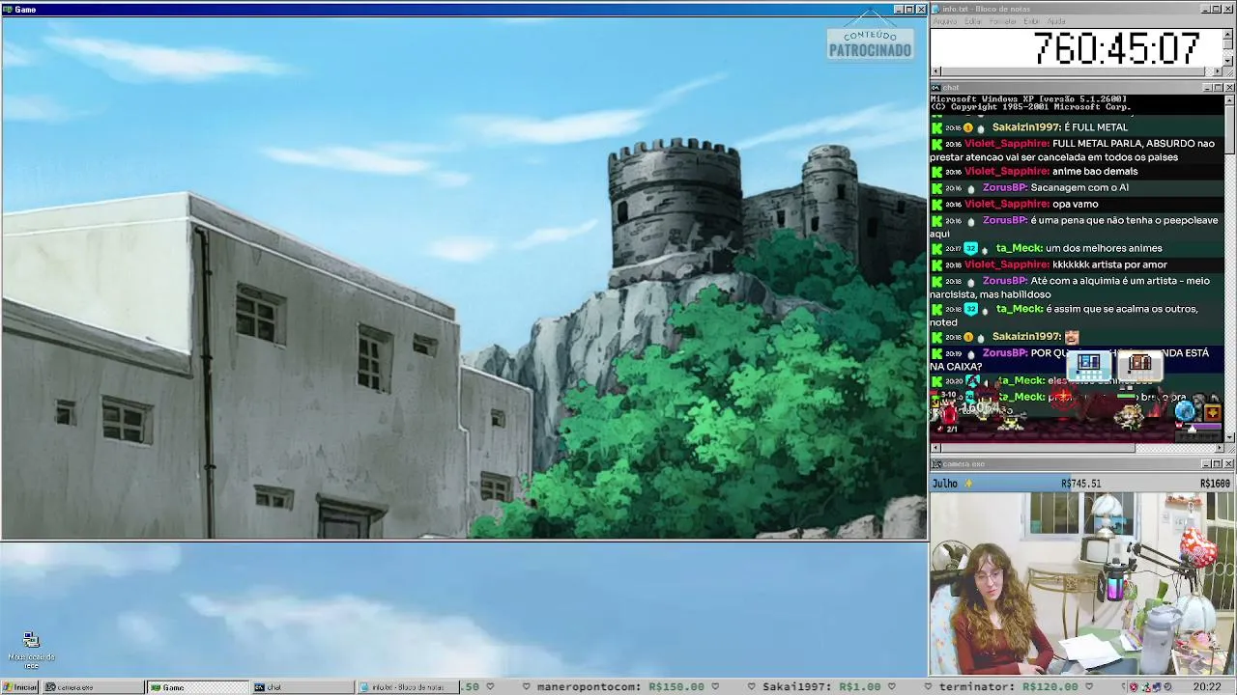Click the brown room thumbnail in chat overlay
The height and width of the screenshot is (695, 1237).
1140,364
